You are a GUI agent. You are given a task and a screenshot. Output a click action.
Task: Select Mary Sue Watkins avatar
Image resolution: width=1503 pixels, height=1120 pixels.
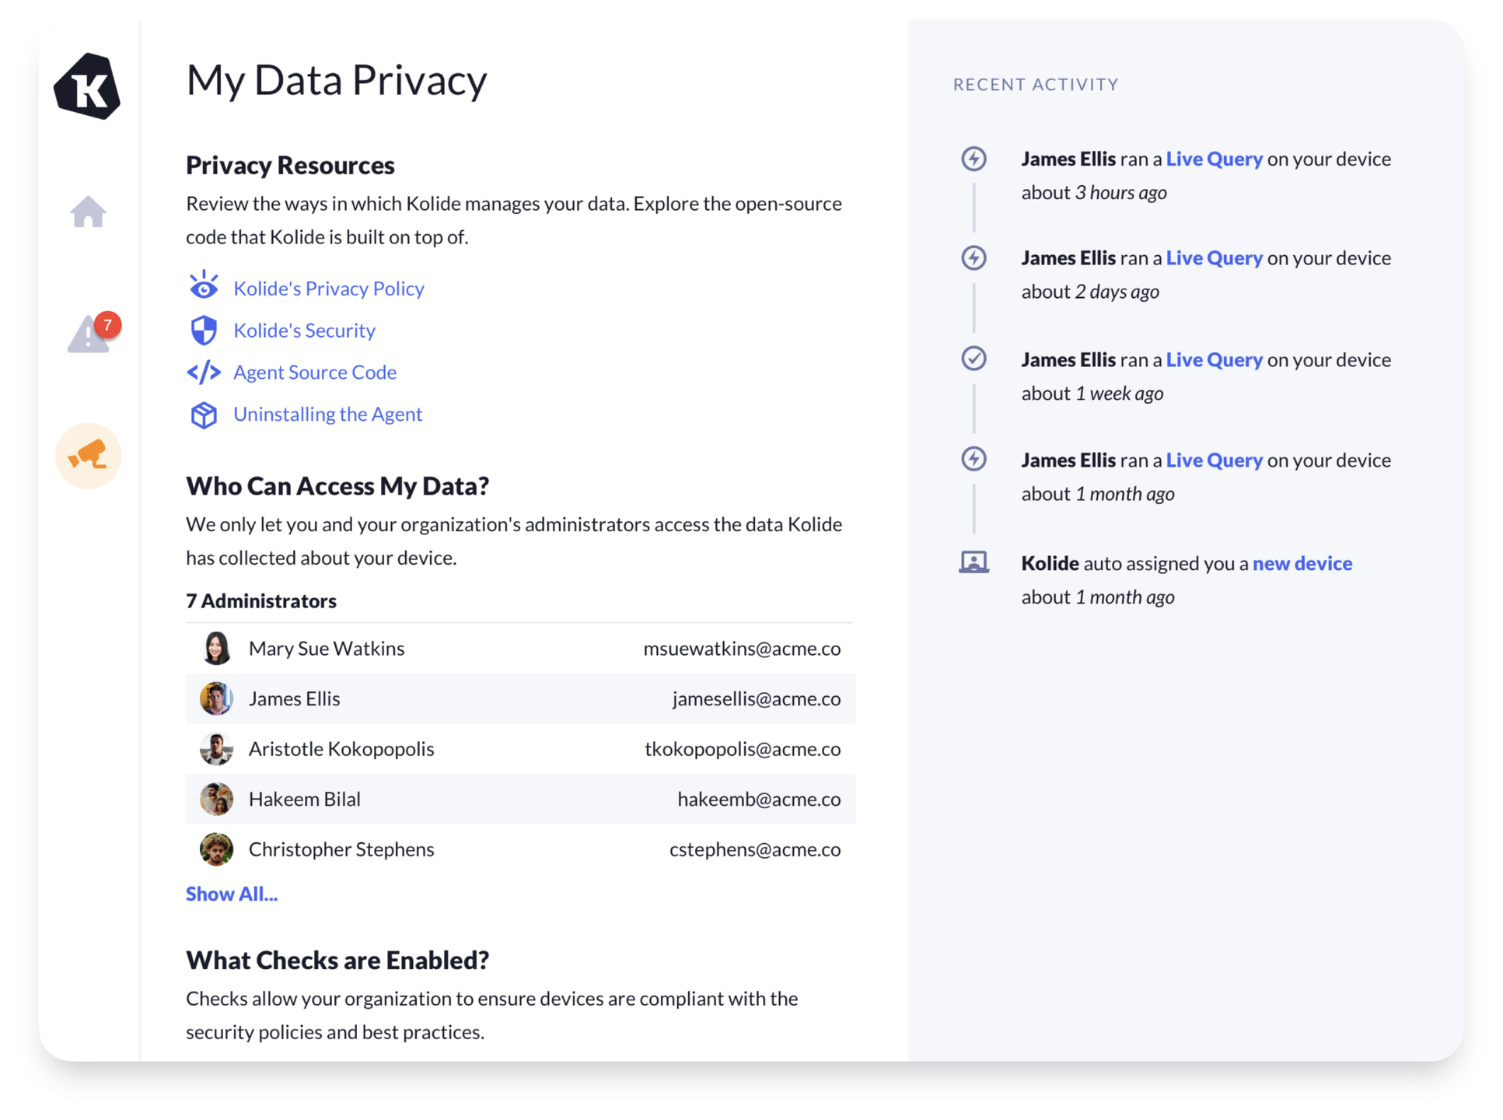point(216,648)
